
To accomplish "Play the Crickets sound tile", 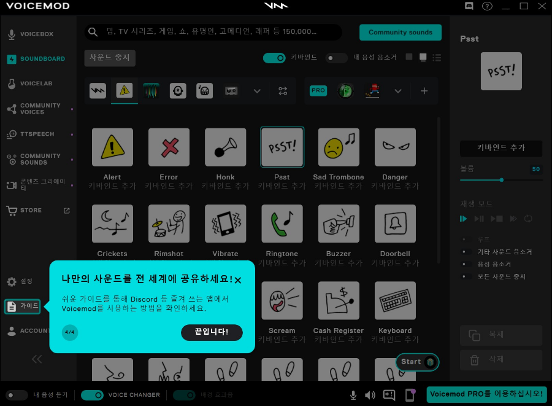I will [x=112, y=224].
